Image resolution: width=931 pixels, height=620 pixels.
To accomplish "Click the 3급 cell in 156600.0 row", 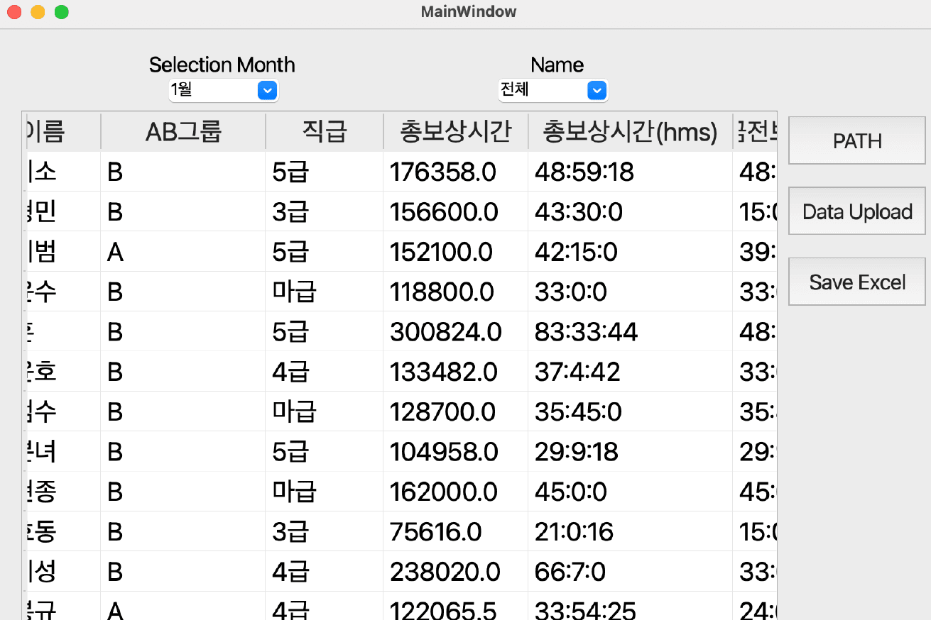I will click(325, 211).
